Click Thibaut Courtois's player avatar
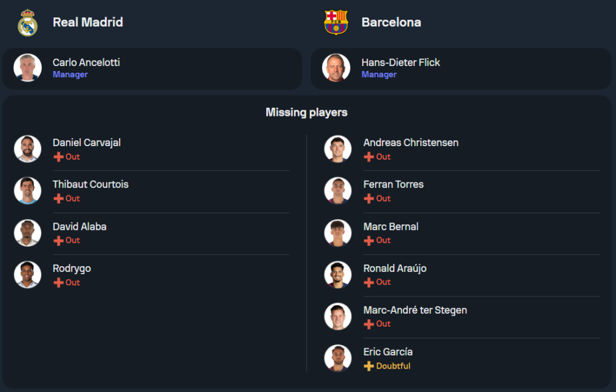This screenshot has width=616, height=392. (28, 190)
